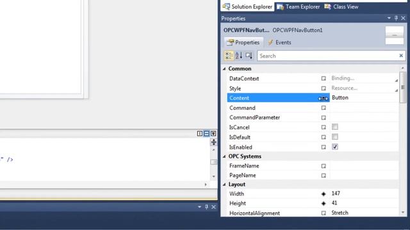Open Height property marker diamond
Screen dimensions: 410x230
click(x=324, y=203)
